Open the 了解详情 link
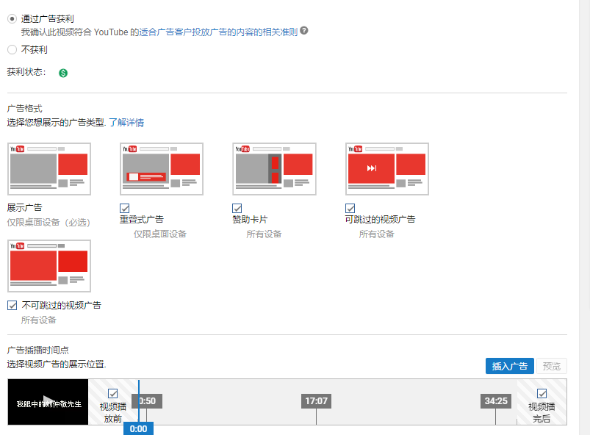 click(x=126, y=123)
